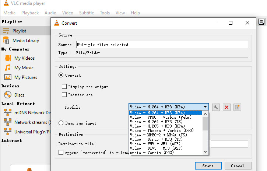The image size is (267, 171).
Task: Open Discs under Devices
Action: tap(19, 95)
